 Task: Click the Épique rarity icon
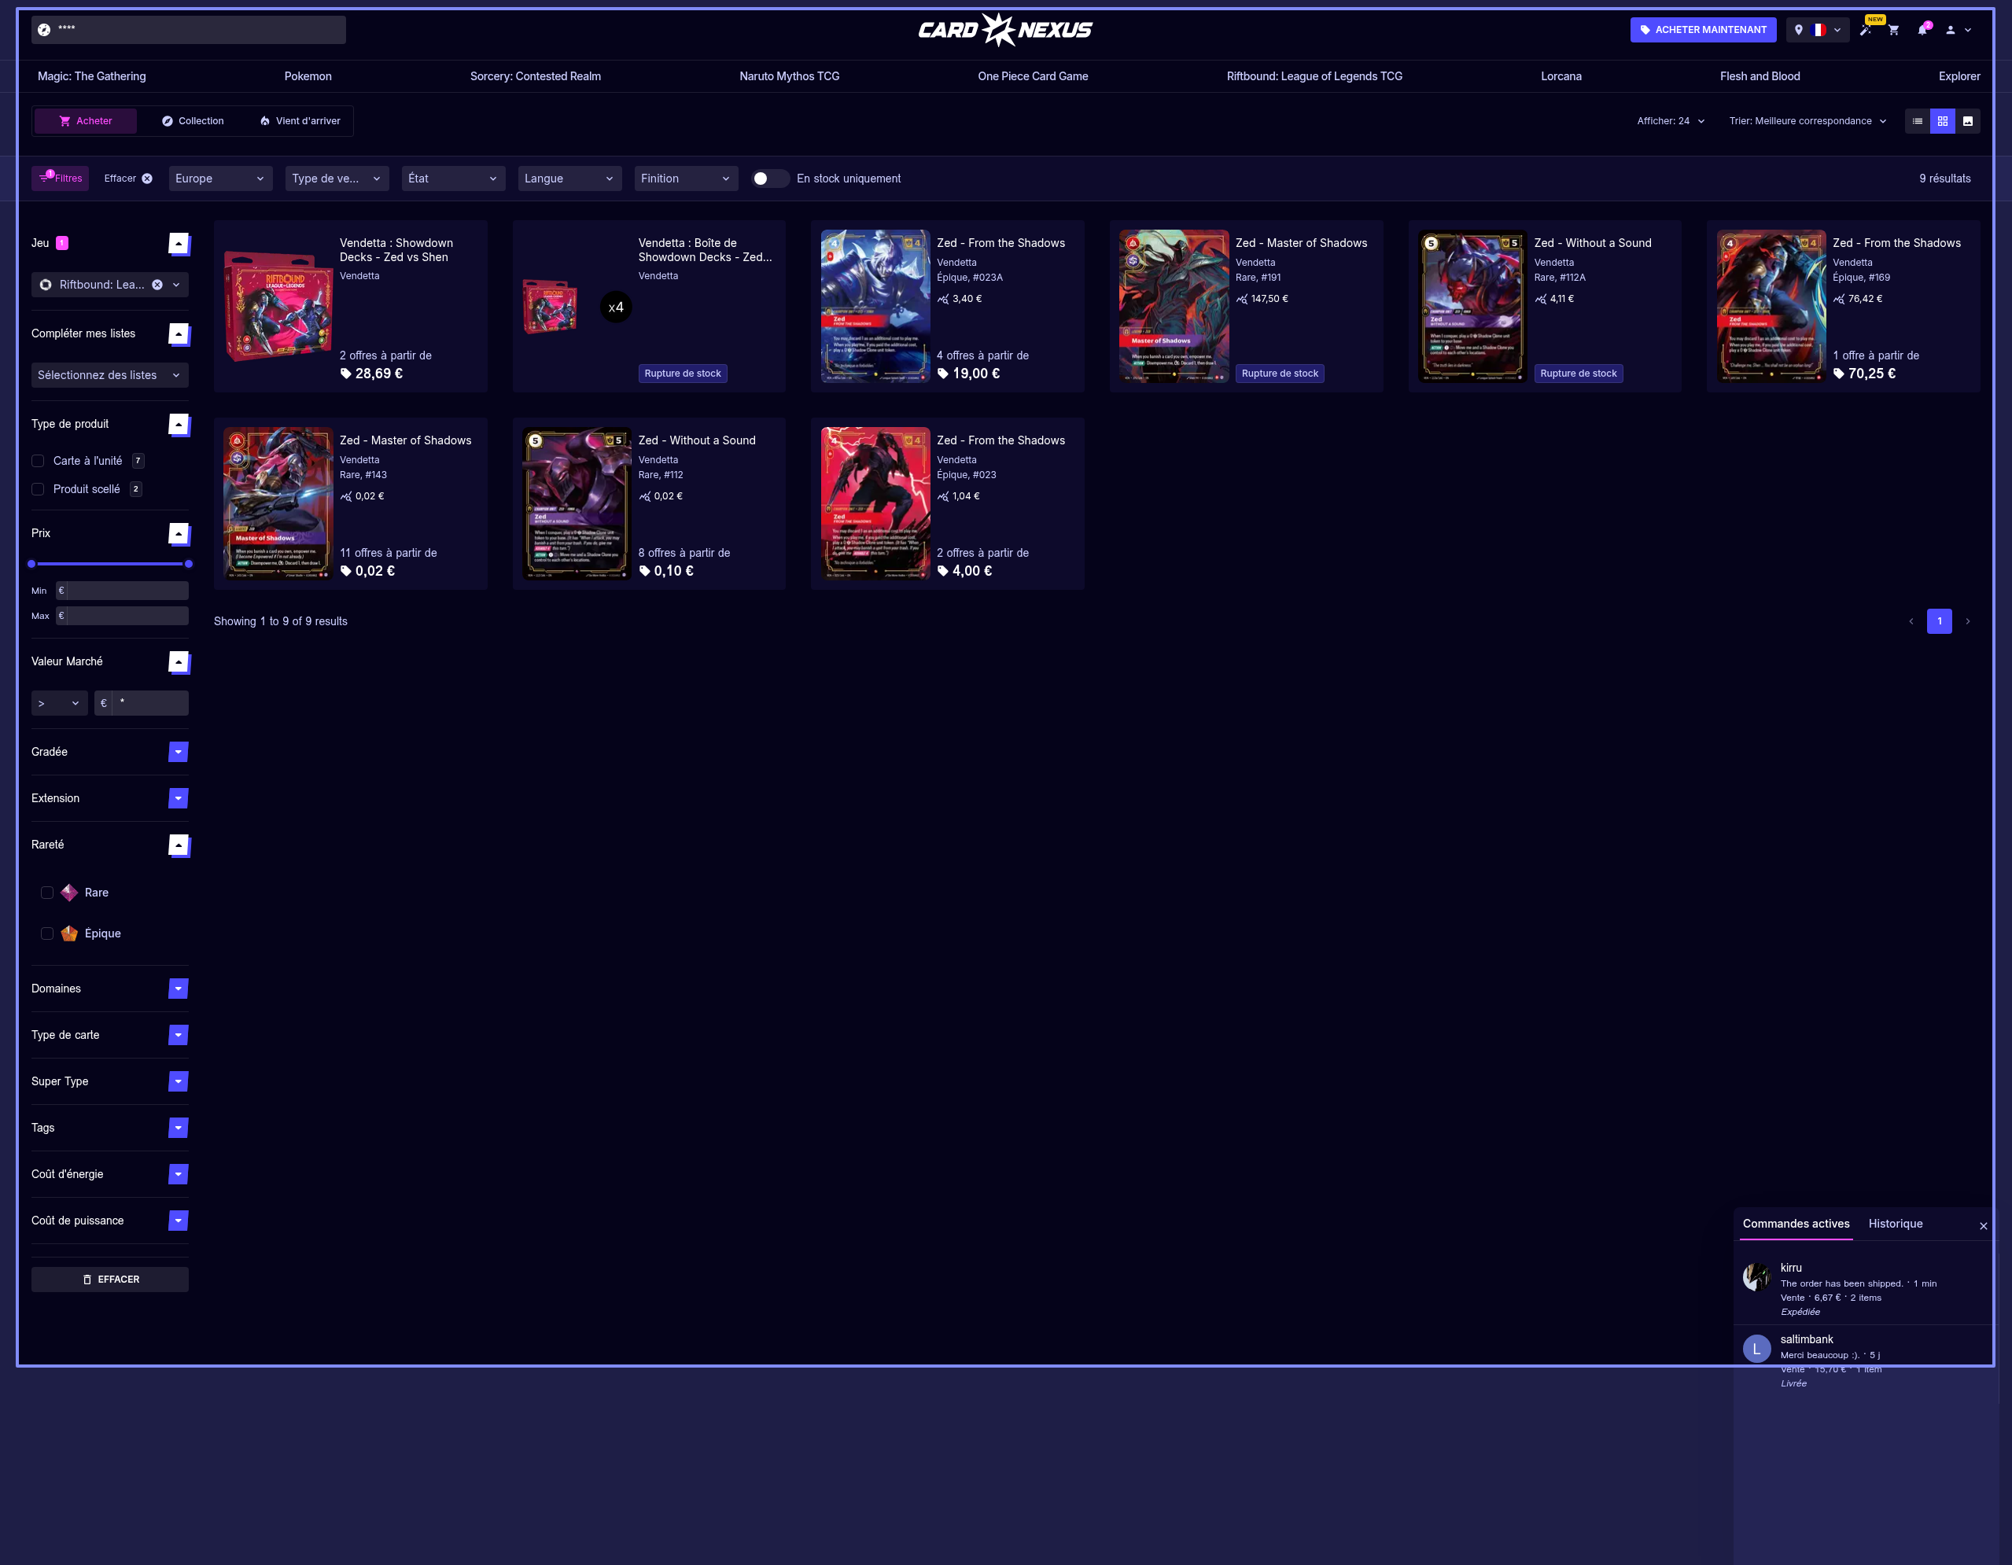click(x=69, y=933)
